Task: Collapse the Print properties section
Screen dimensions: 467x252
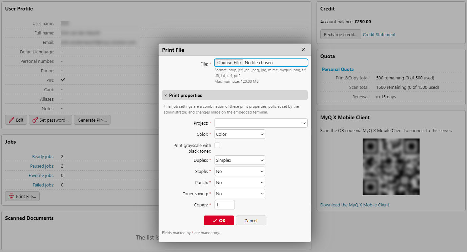Action: [x=165, y=95]
